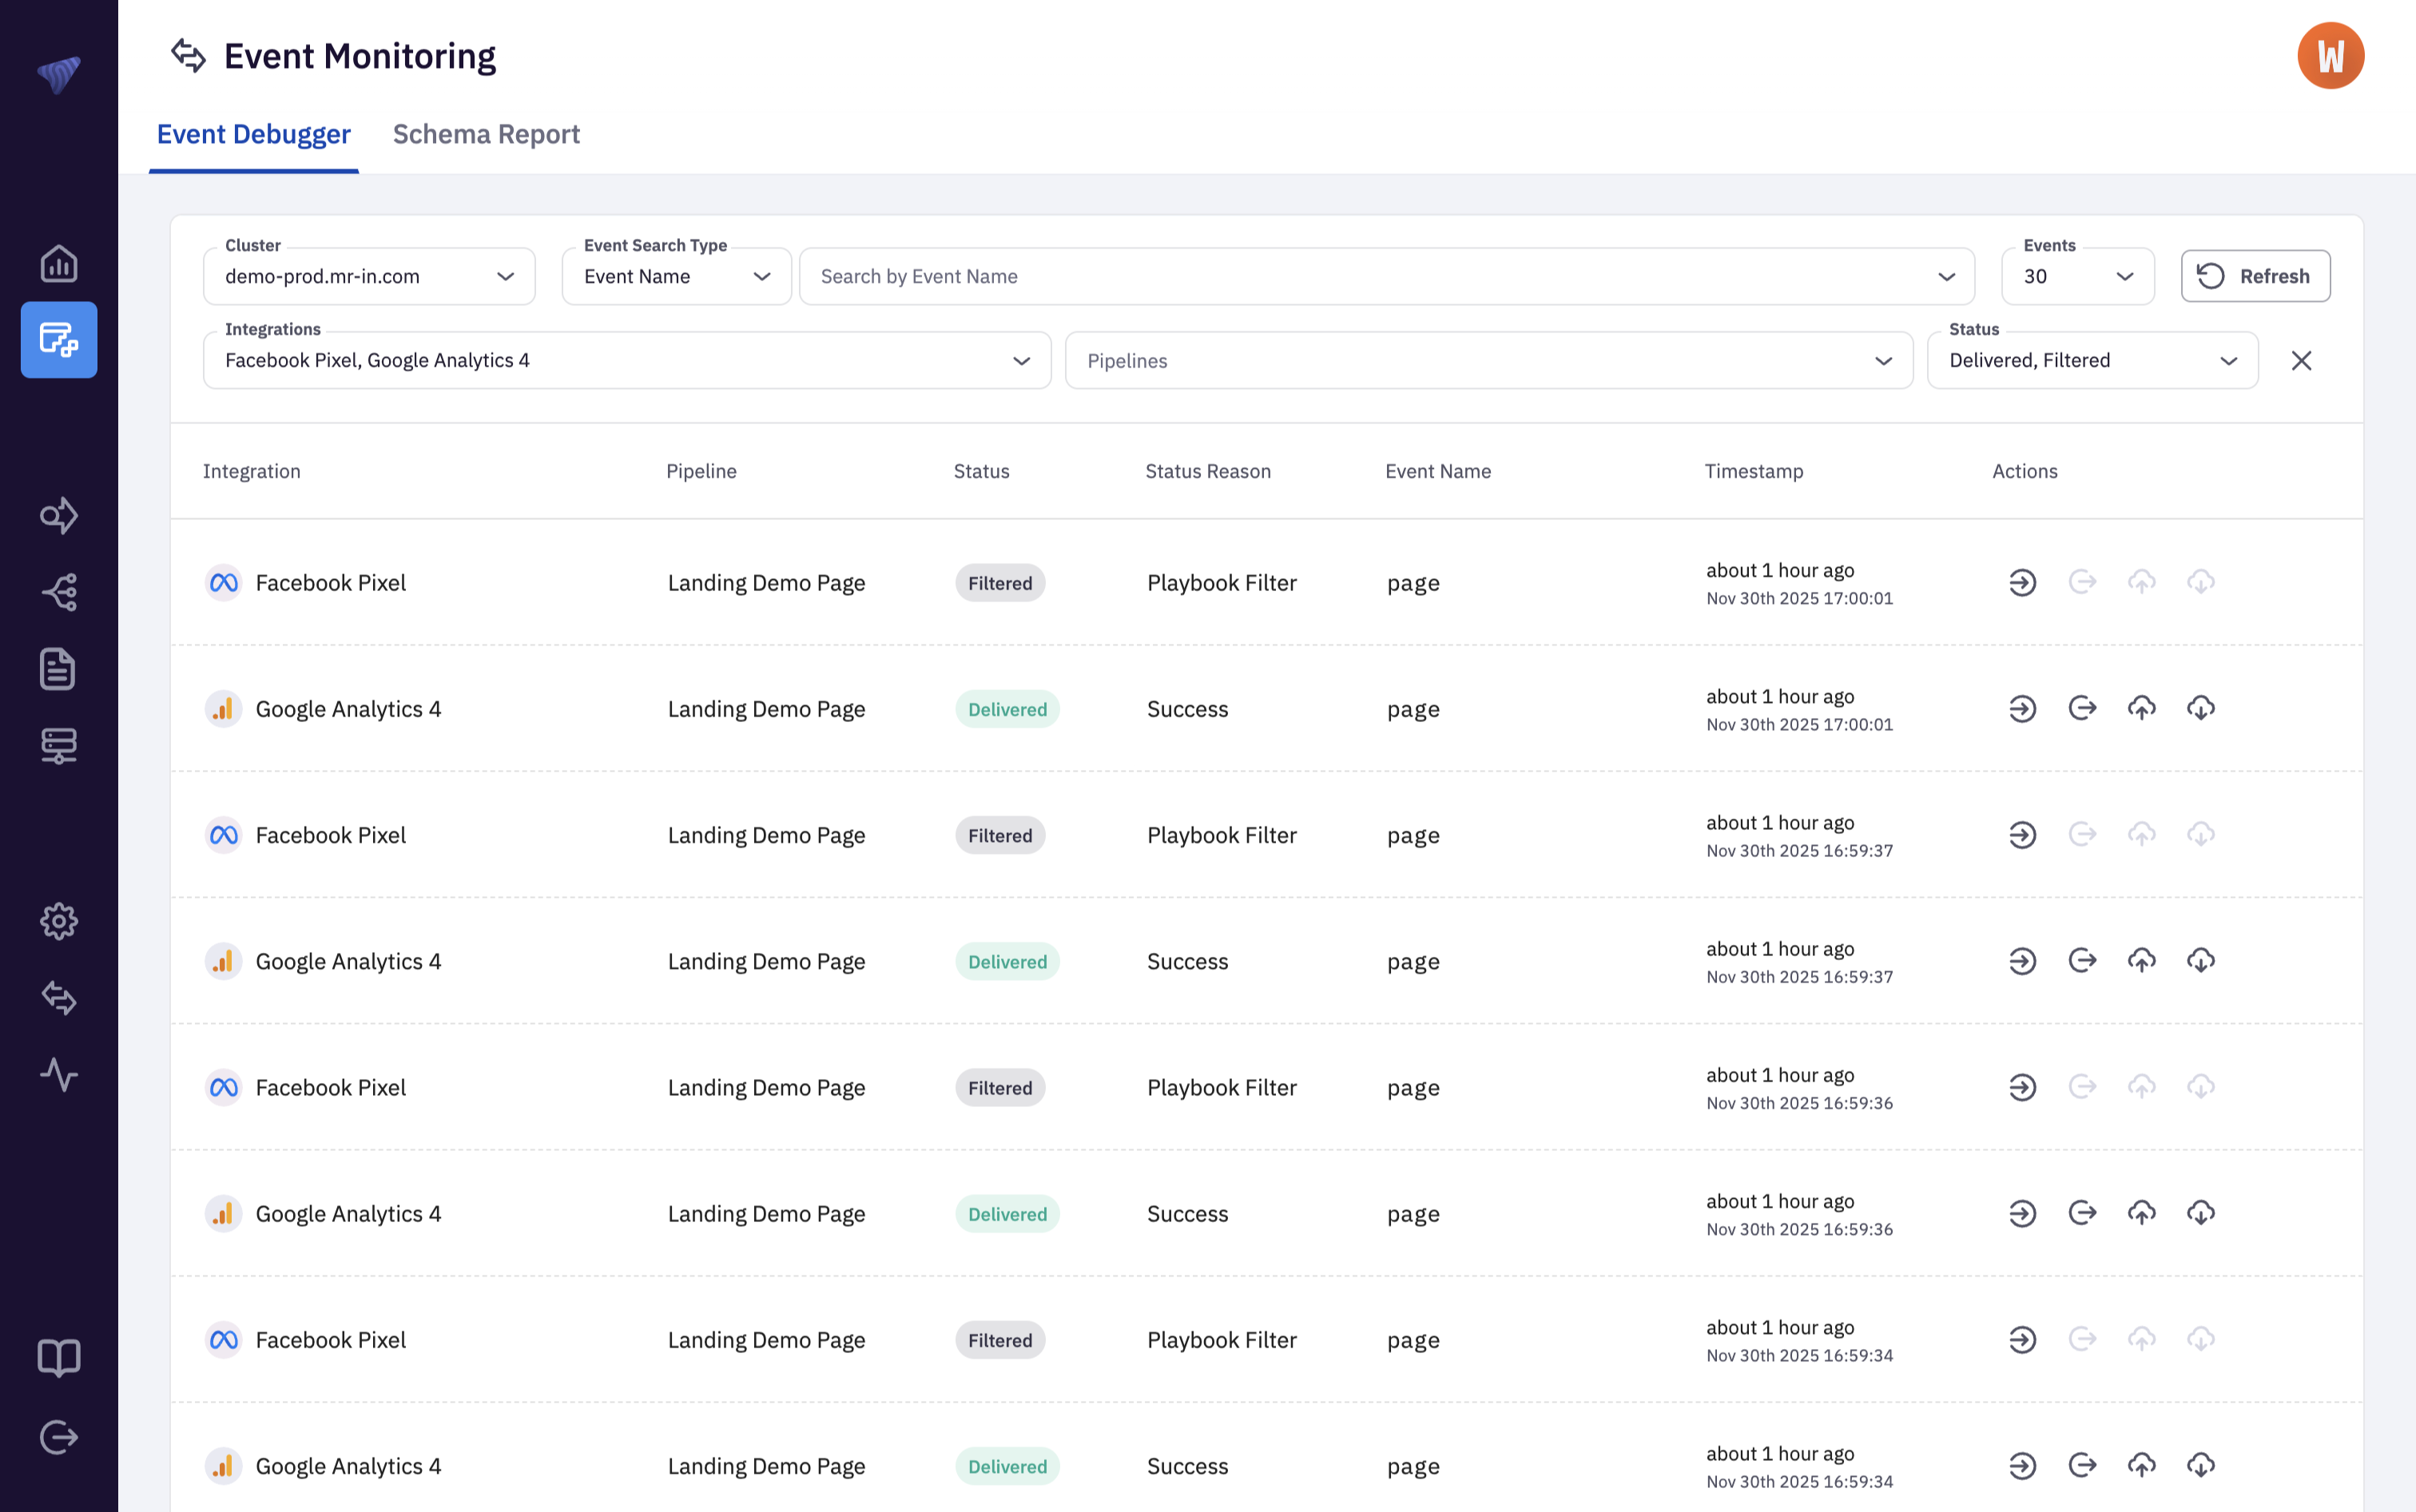This screenshot has width=2416, height=1512.
Task: Open the Event Search Type dropdown
Action: point(676,277)
